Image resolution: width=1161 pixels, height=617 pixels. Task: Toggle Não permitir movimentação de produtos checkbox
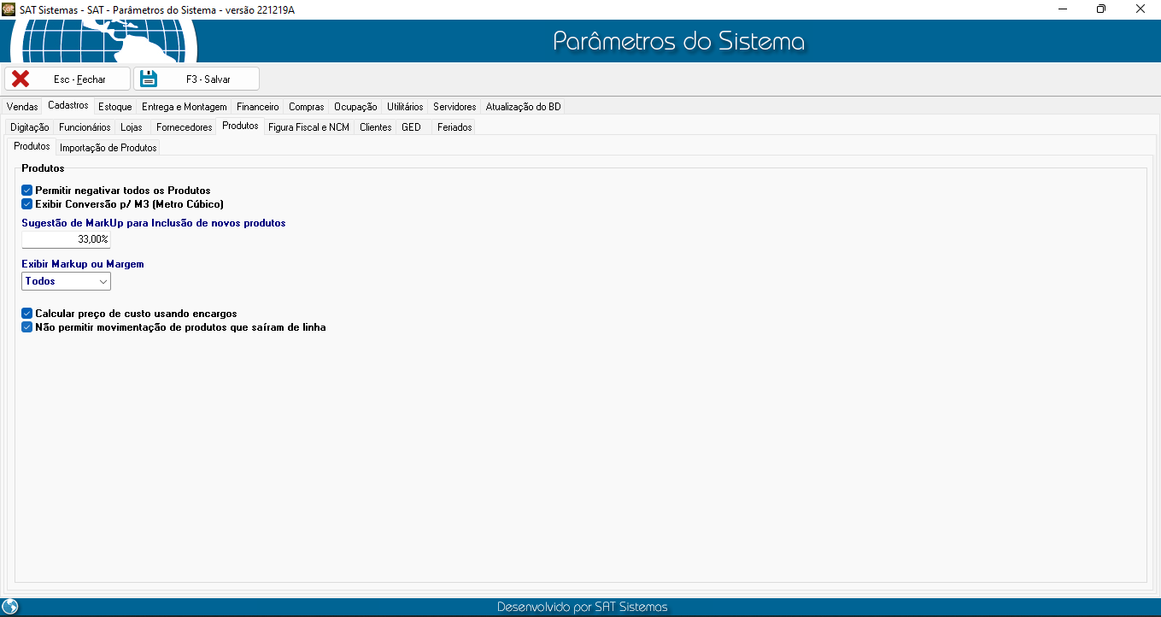coord(27,327)
